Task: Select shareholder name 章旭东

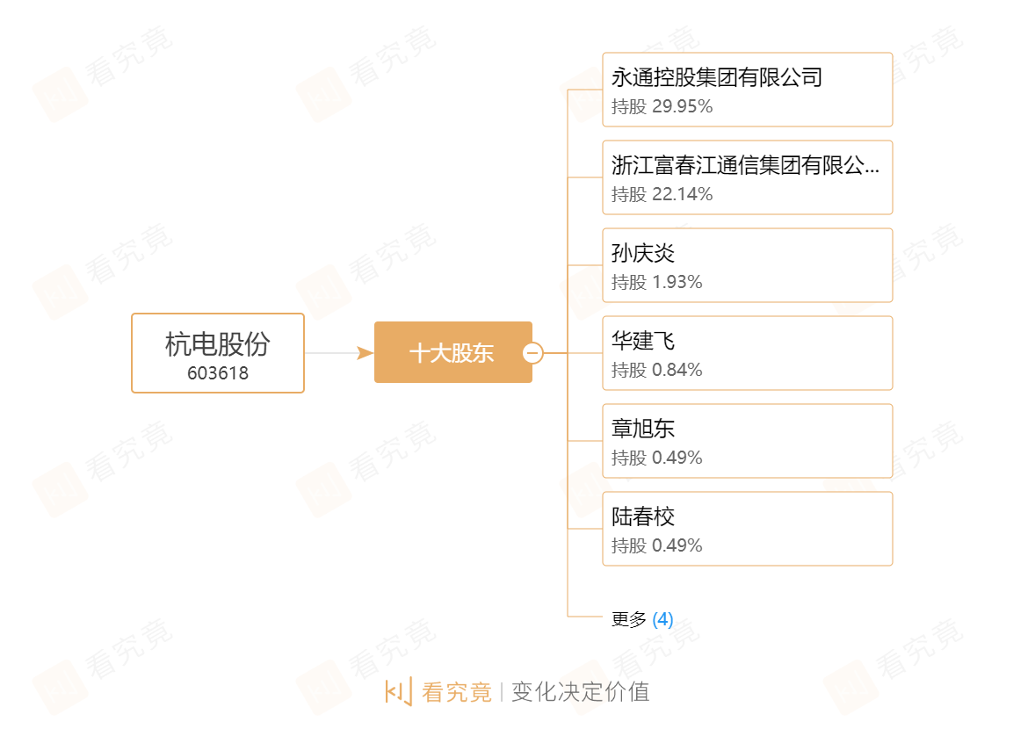Action: click(x=643, y=429)
